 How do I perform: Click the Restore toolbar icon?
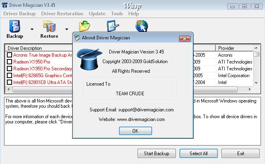click(49, 26)
